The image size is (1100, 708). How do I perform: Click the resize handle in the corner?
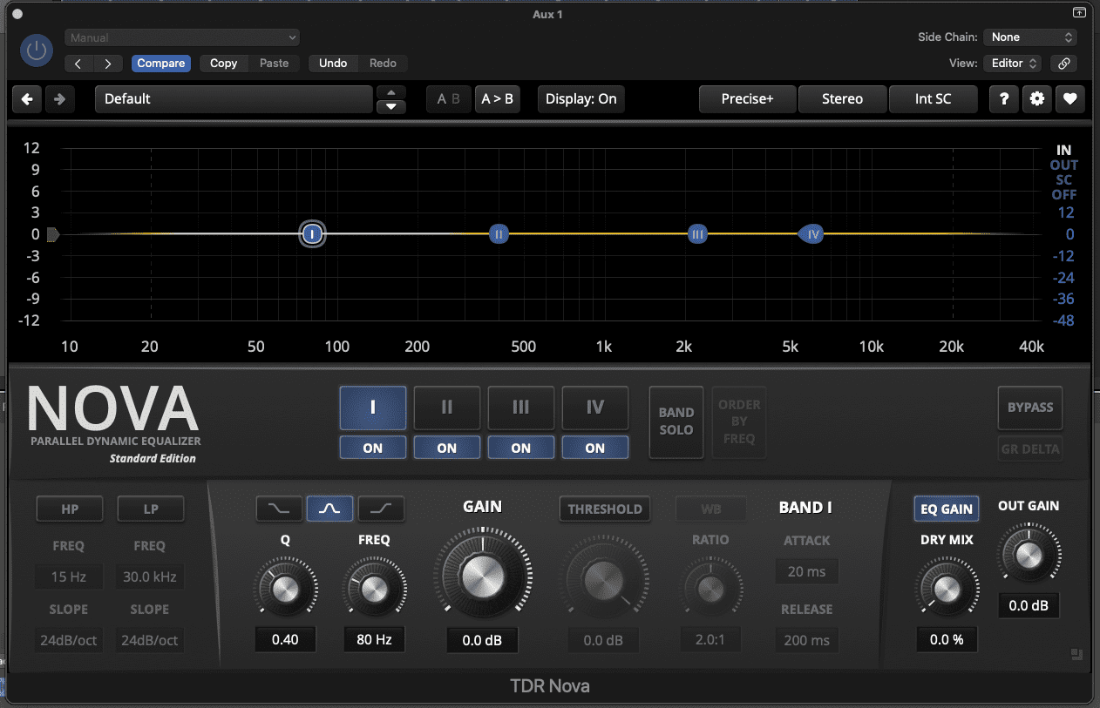[1077, 655]
